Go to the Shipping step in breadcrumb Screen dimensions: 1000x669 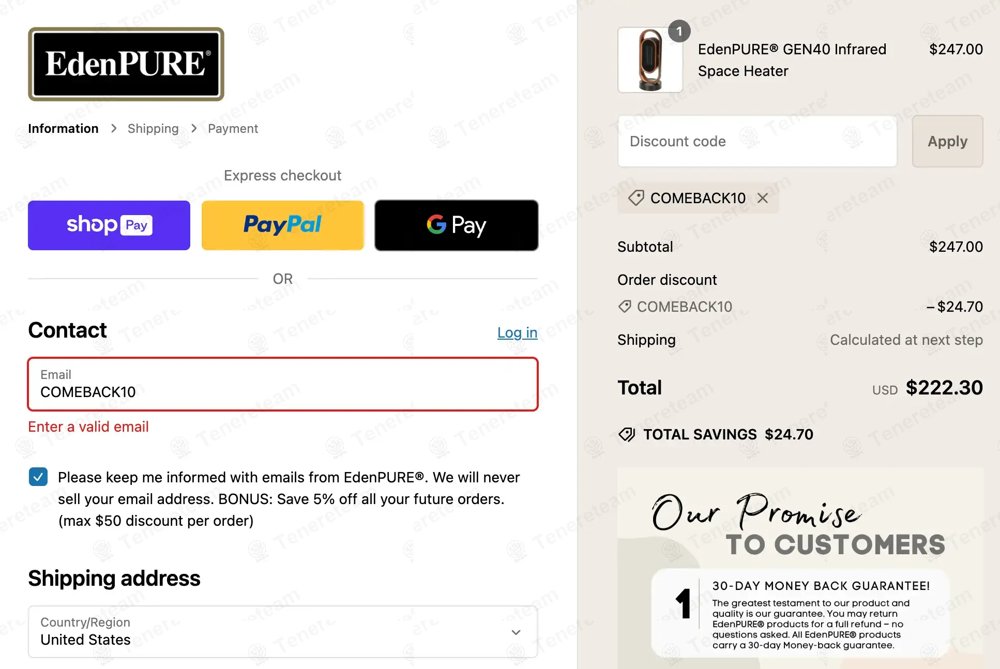point(153,128)
